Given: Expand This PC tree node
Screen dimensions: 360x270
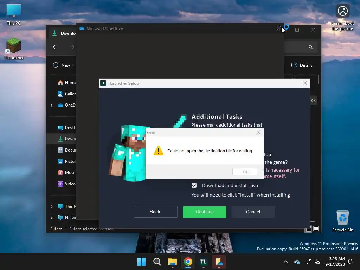Looking at the screenshot, I should click(51, 206).
